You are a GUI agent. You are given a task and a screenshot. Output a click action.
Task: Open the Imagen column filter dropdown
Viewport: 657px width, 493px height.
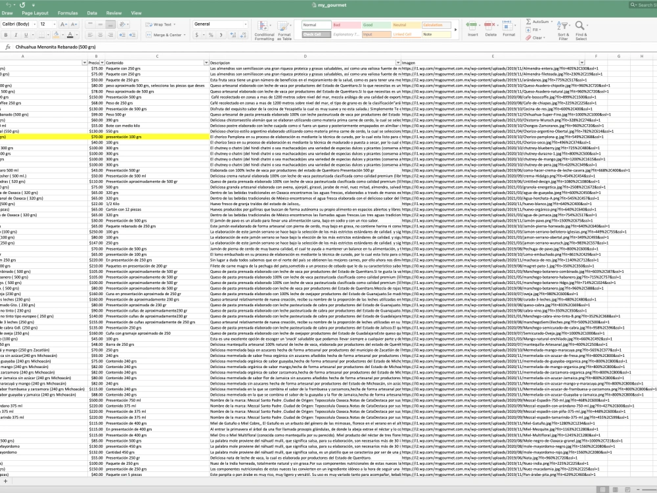pyautogui.click(x=581, y=62)
